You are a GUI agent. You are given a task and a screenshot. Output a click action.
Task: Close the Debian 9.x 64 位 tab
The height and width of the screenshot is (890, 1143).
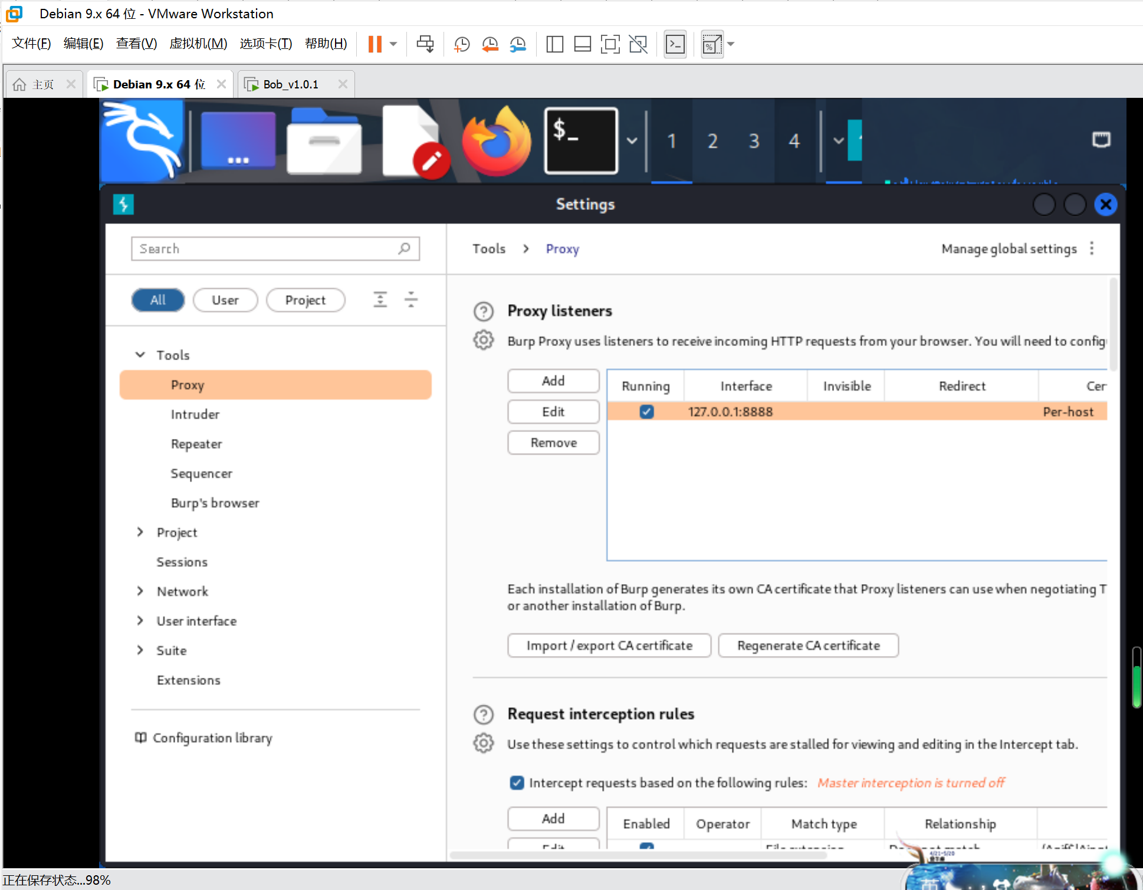[222, 84]
